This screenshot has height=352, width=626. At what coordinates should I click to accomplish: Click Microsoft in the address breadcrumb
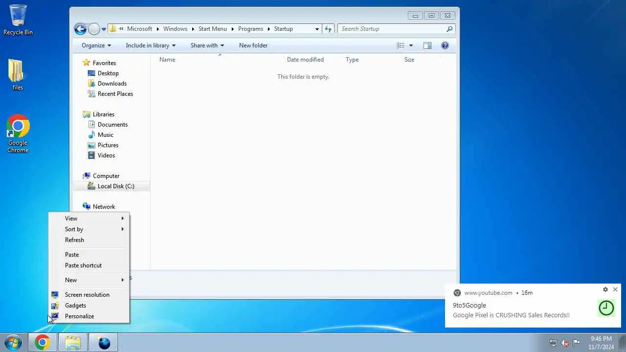pos(139,29)
